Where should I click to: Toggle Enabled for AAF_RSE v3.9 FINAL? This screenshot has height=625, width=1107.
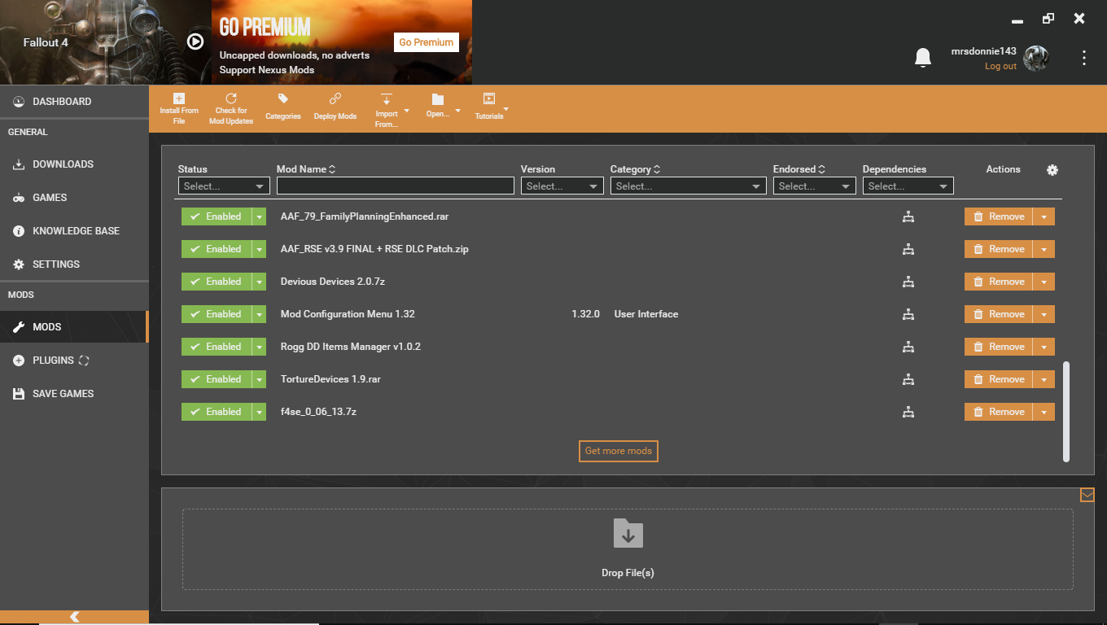pos(216,249)
